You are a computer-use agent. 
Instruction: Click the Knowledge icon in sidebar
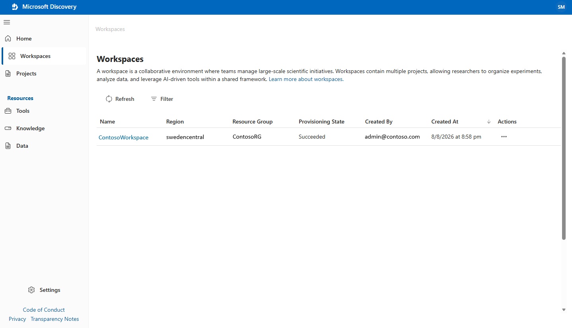[x=8, y=128]
